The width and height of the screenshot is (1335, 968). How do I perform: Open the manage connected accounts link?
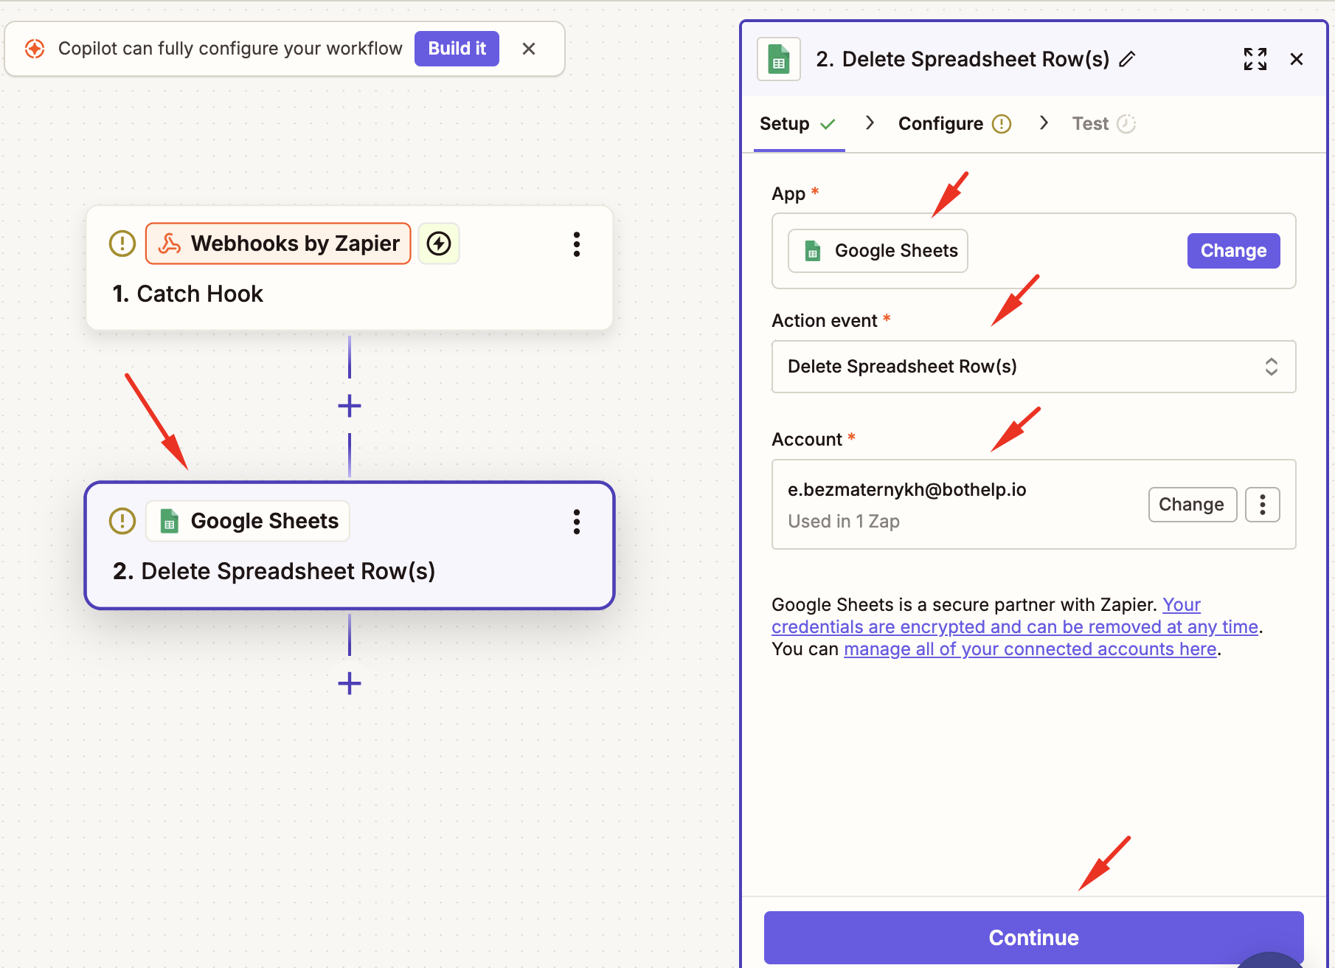pos(1030,649)
